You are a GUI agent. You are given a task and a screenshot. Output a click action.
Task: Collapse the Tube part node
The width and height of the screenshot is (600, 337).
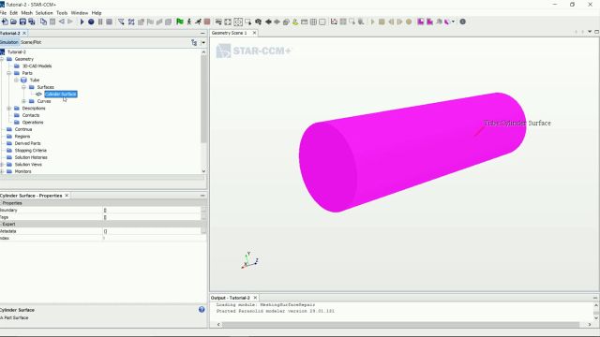17,81
